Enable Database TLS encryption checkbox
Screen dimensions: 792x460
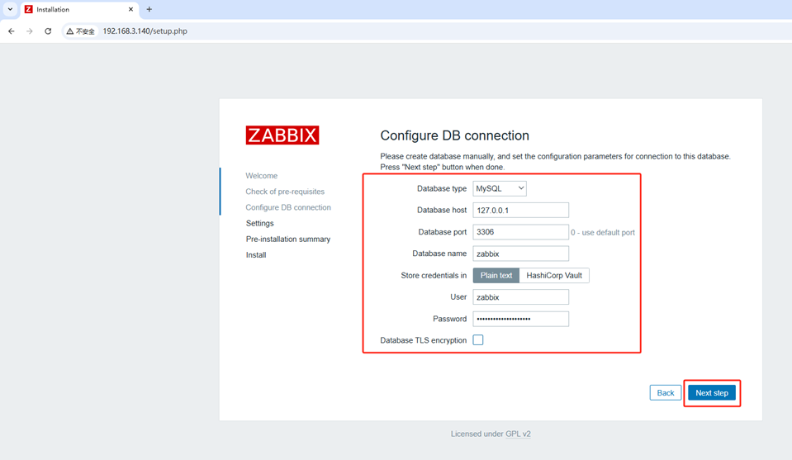point(478,339)
